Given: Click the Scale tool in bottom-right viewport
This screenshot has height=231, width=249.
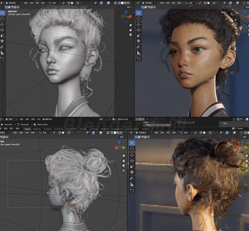Looking at the screenshot, I should [x=132, y=166].
